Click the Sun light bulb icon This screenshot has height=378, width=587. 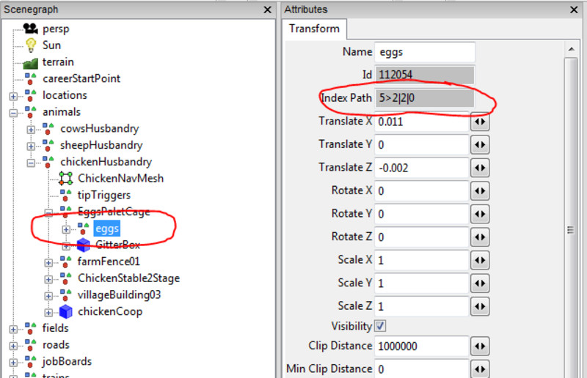click(x=30, y=45)
